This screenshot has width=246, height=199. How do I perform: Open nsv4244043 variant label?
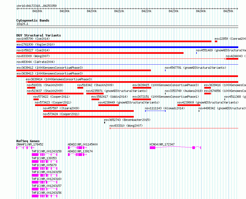[x=236, y=56]
